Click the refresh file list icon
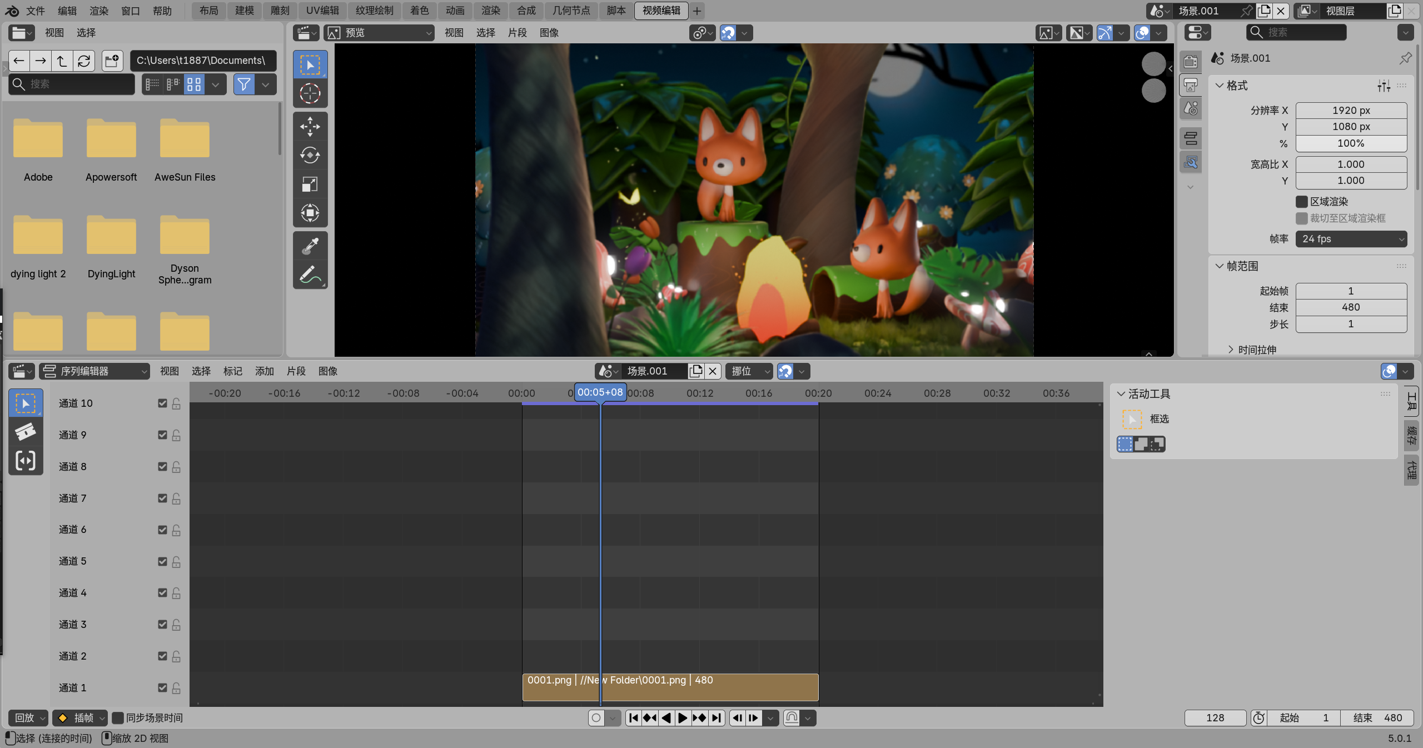1423x748 pixels. 84,61
